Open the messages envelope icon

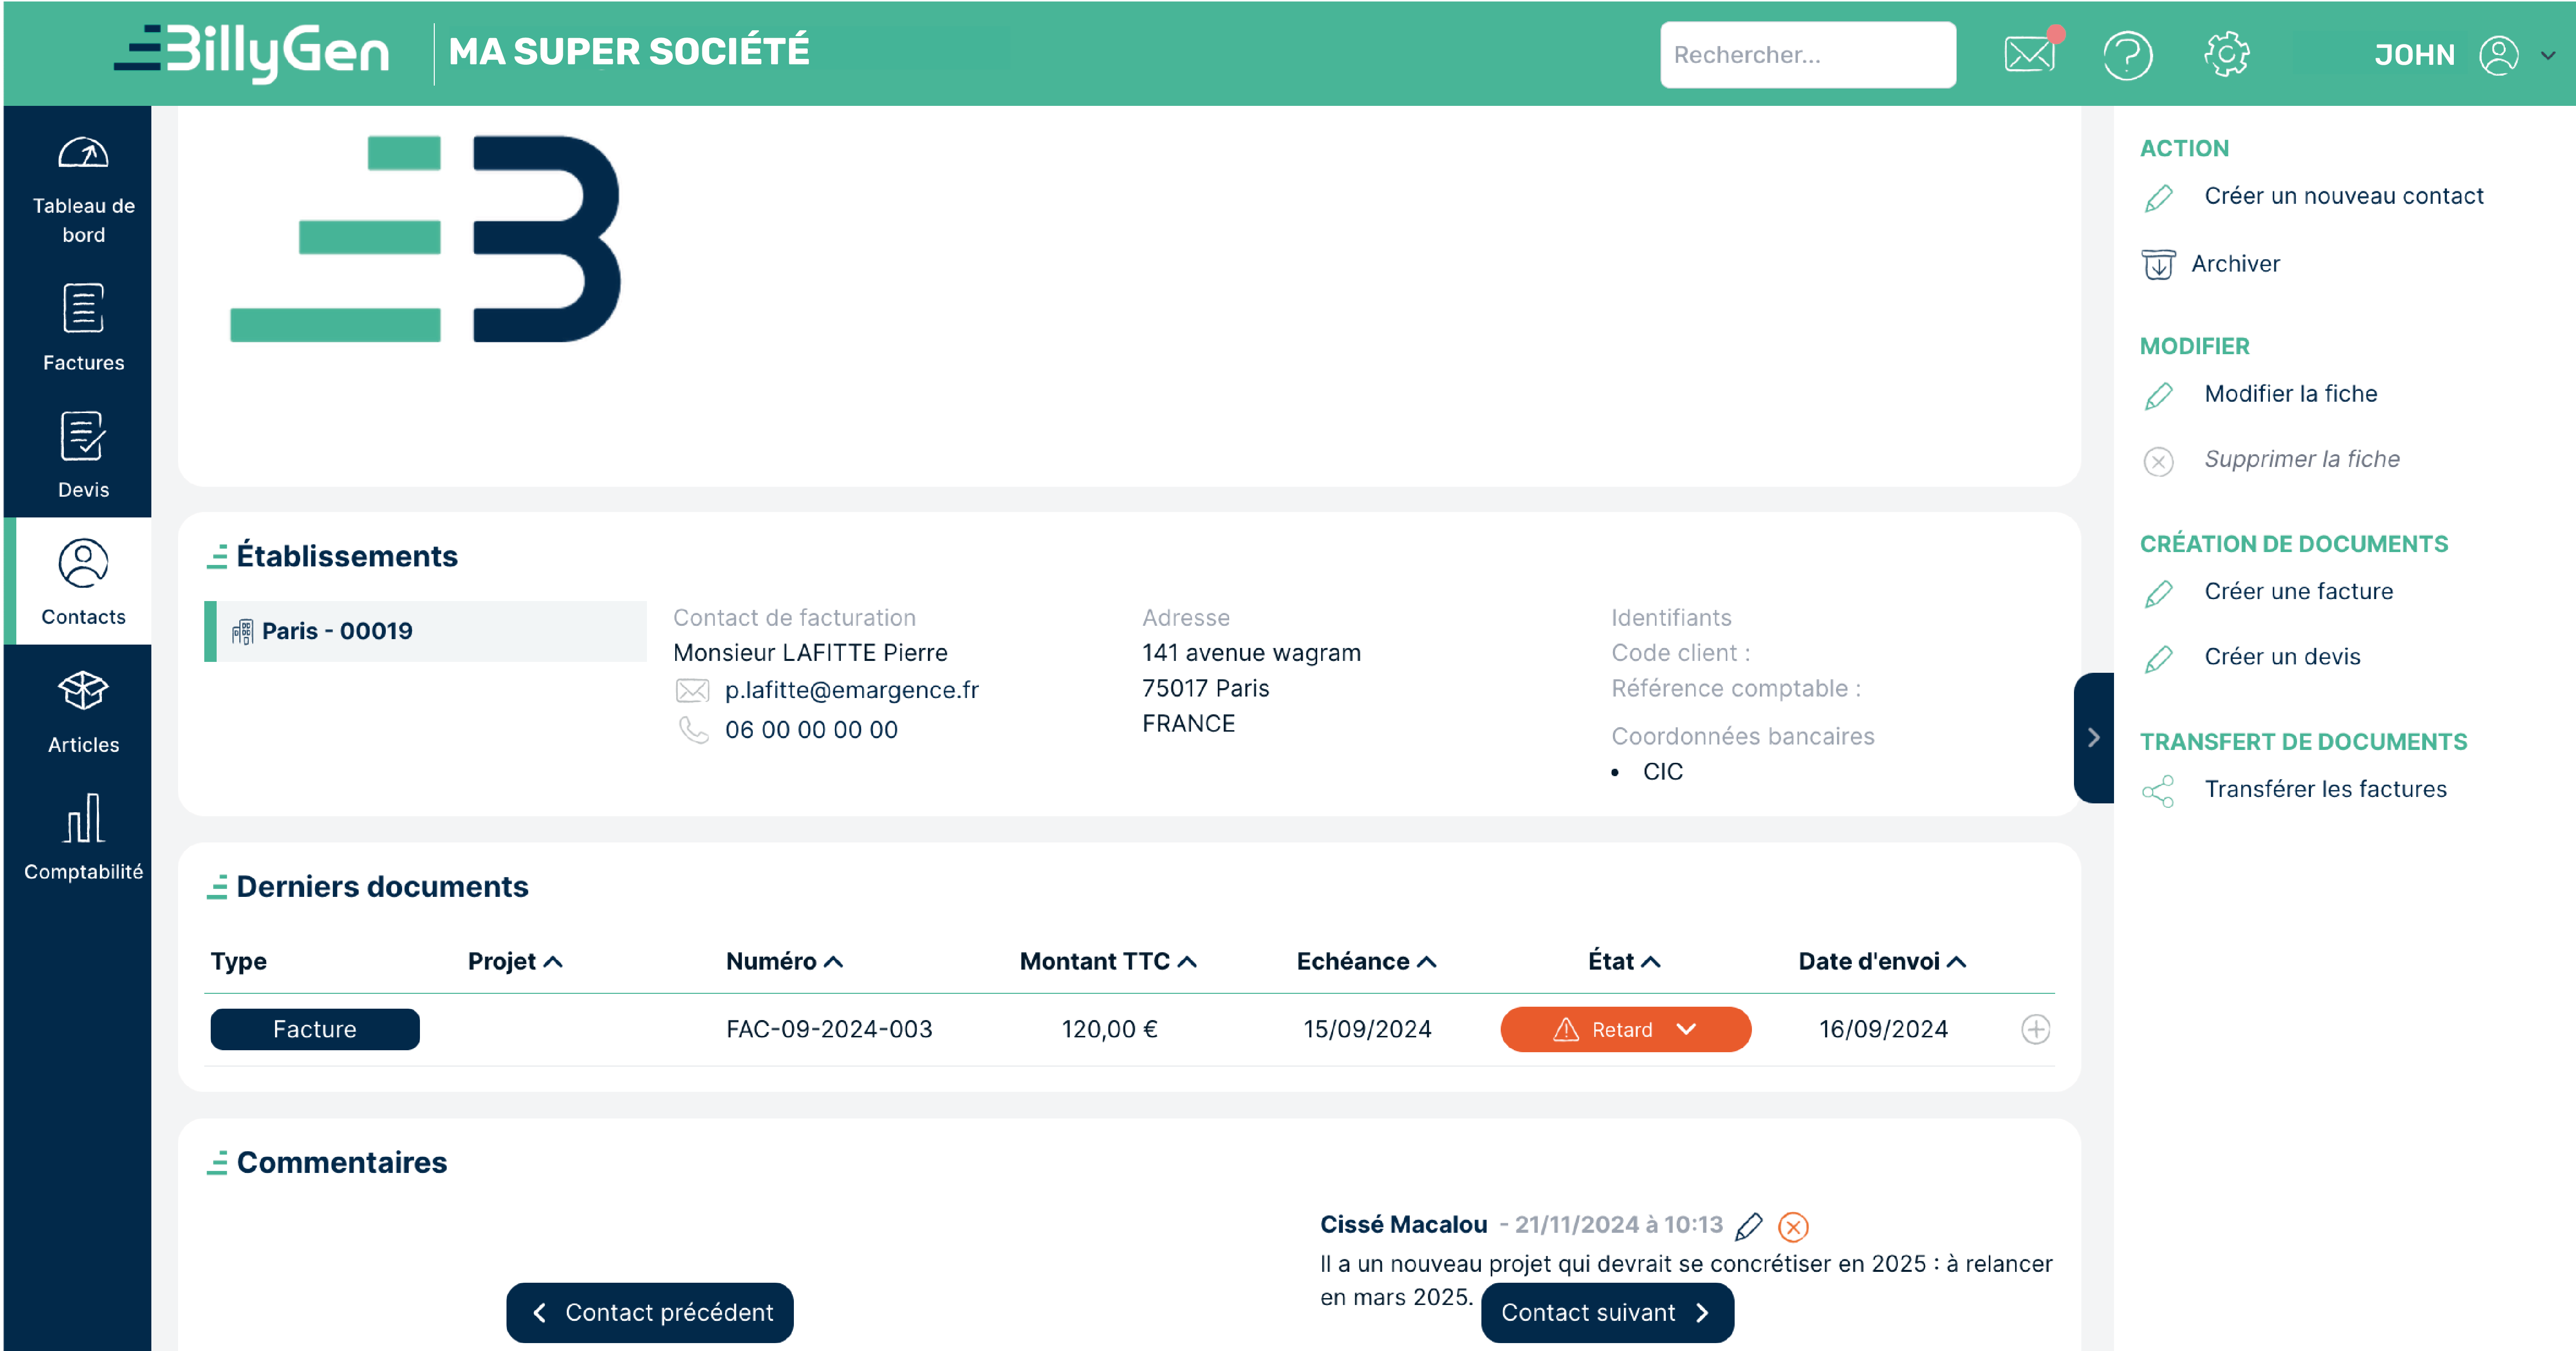coord(2029,54)
